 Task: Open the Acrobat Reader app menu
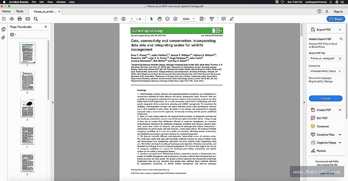click(x=19, y=2)
